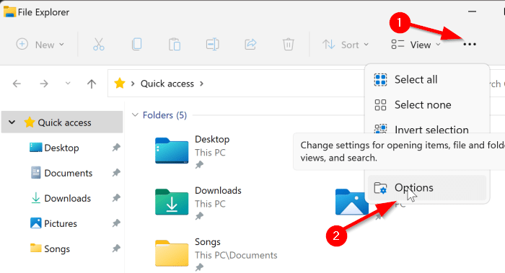505x273 pixels.
Task: Open the Desktop folder tile icon
Action: 172,151
